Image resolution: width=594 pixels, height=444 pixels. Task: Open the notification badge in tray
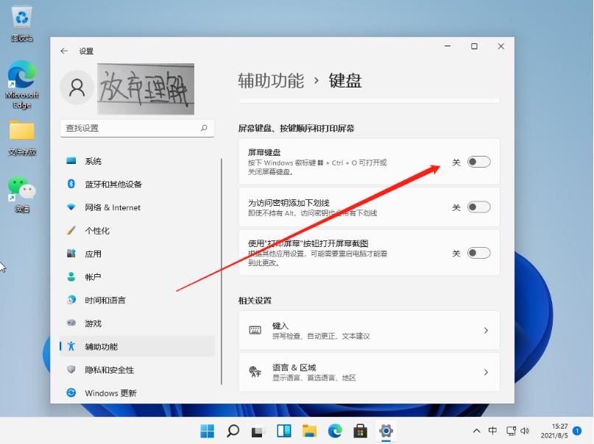[577, 431]
